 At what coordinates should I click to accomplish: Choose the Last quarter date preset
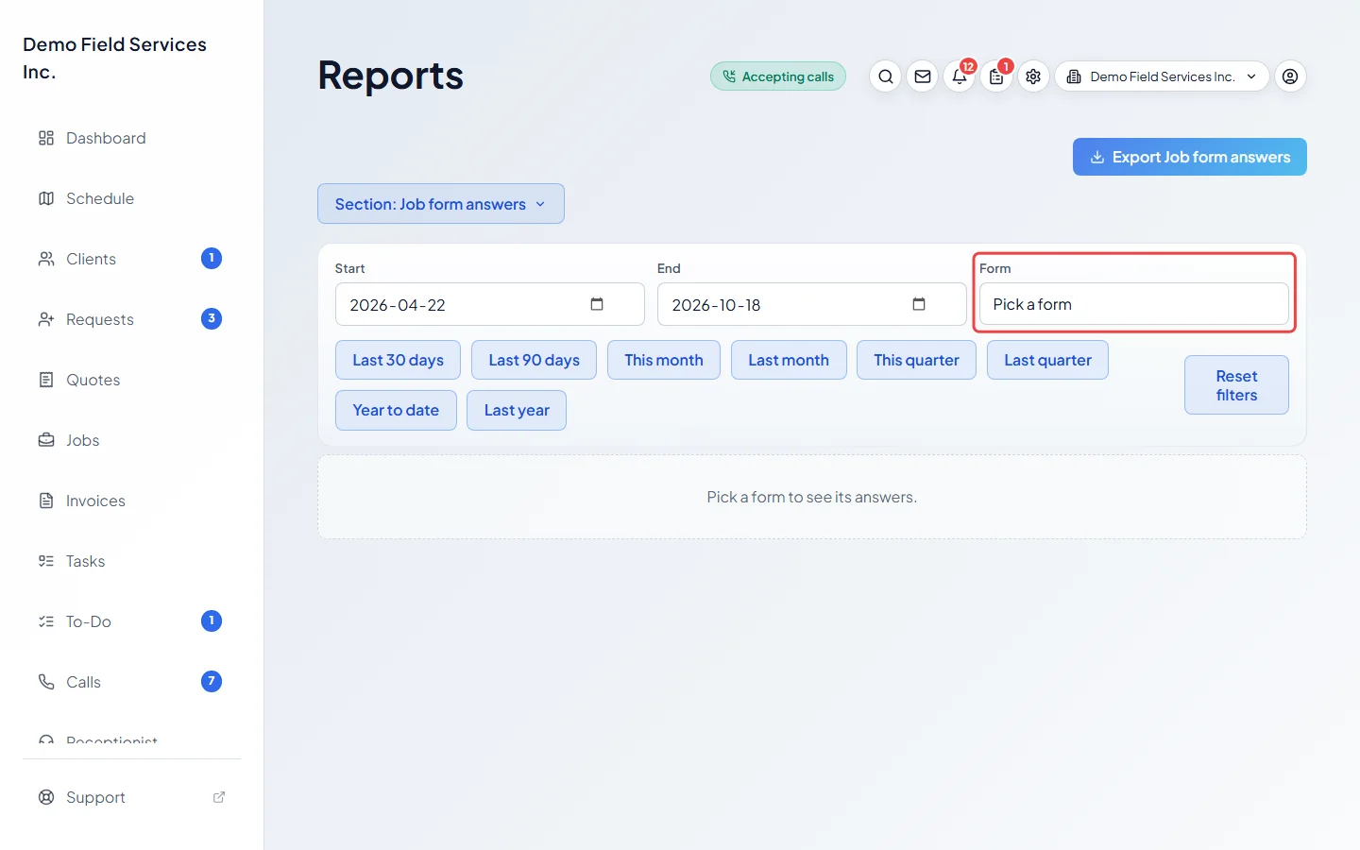(1047, 360)
